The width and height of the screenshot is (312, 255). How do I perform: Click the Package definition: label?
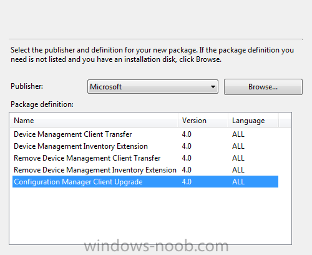(42, 104)
